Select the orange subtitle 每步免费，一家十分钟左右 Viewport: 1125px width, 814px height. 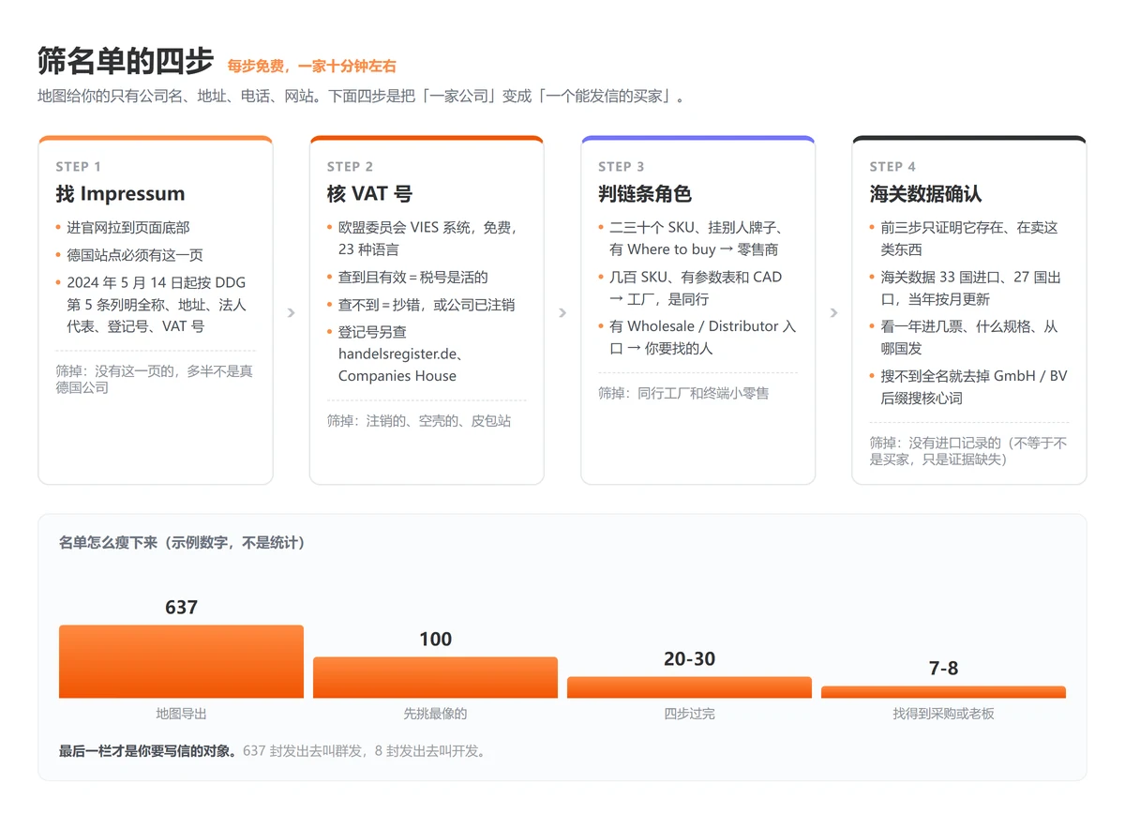[311, 67]
